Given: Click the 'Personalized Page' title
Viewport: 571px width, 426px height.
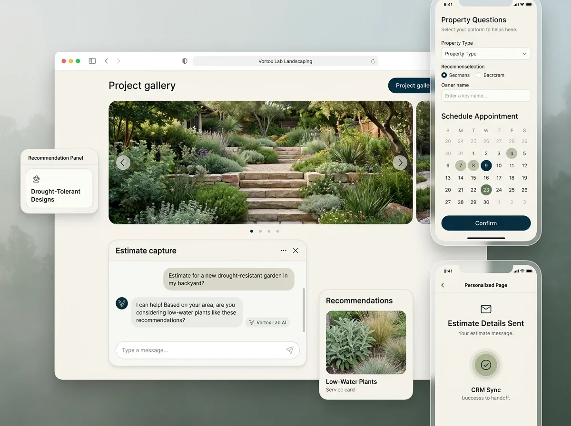Looking at the screenshot, I should (x=486, y=285).
